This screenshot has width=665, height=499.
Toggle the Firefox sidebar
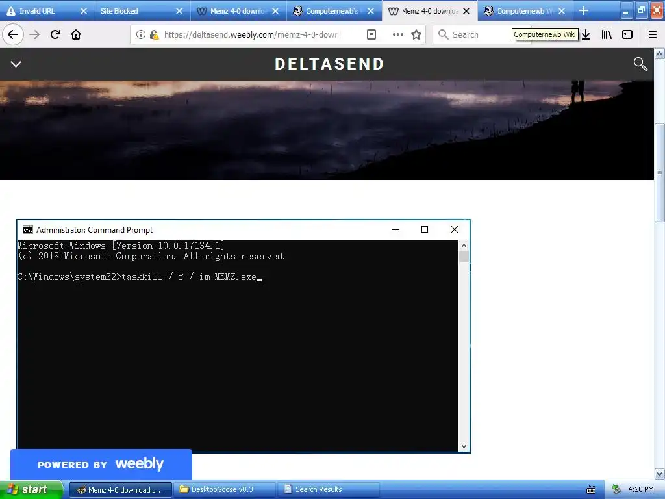(x=627, y=34)
